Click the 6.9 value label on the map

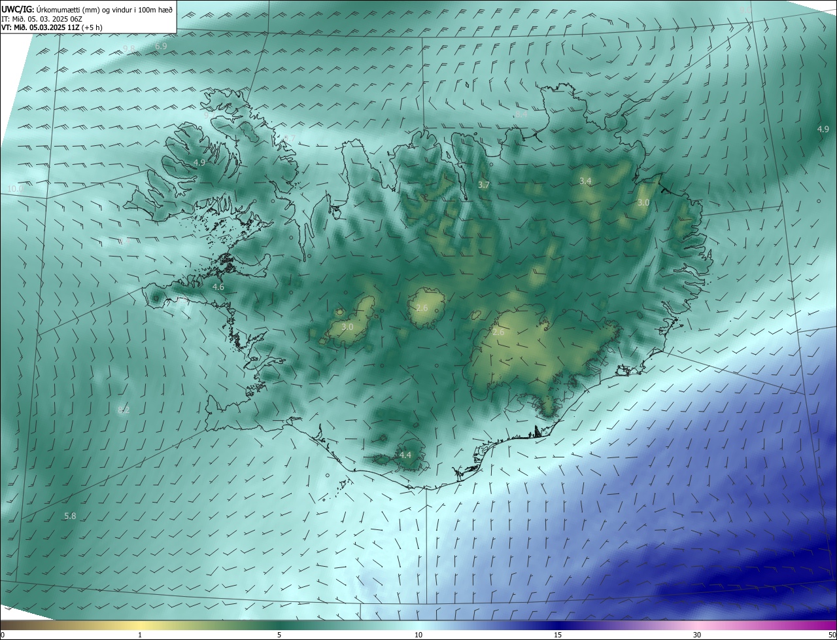pyautogui.click(x=161, y=46)
